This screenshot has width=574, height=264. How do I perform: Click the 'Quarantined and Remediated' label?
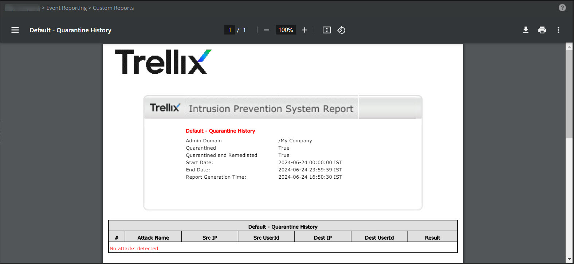click(221, 155)
